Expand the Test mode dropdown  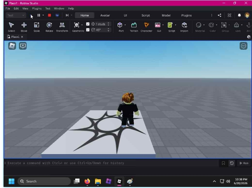pyautogui.click(x=16, y=15)
